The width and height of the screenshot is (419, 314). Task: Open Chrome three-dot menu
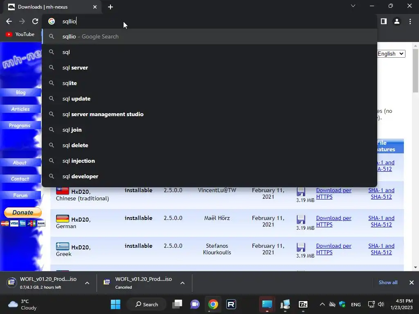pos(410,21)
